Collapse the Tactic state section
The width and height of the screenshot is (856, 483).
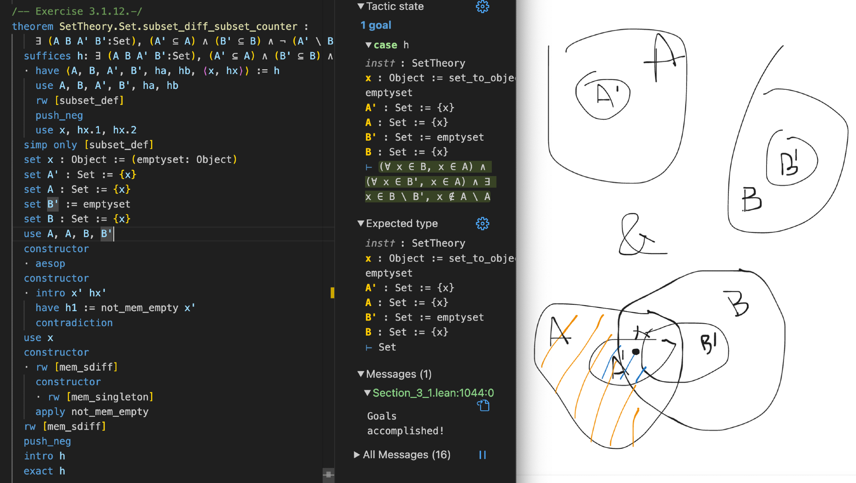361,6
